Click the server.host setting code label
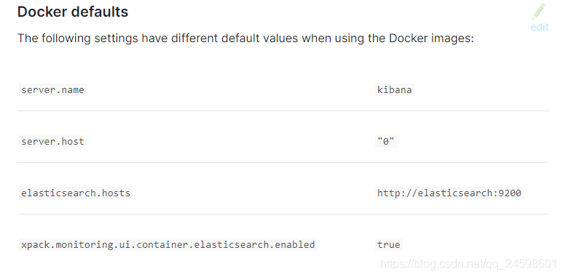 52,141
